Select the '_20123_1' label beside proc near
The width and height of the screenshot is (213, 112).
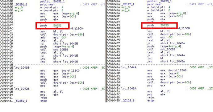[128, 4]
